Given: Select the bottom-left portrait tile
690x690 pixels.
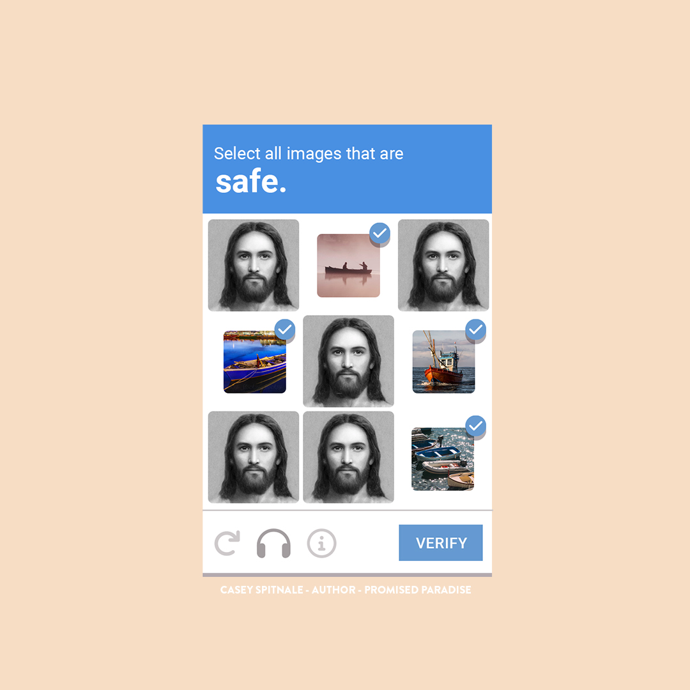Looking at the screenshot, I should point(254,457).
